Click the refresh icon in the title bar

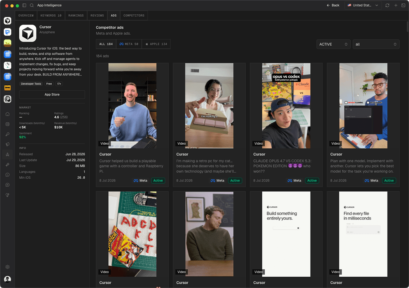(387, 5)
